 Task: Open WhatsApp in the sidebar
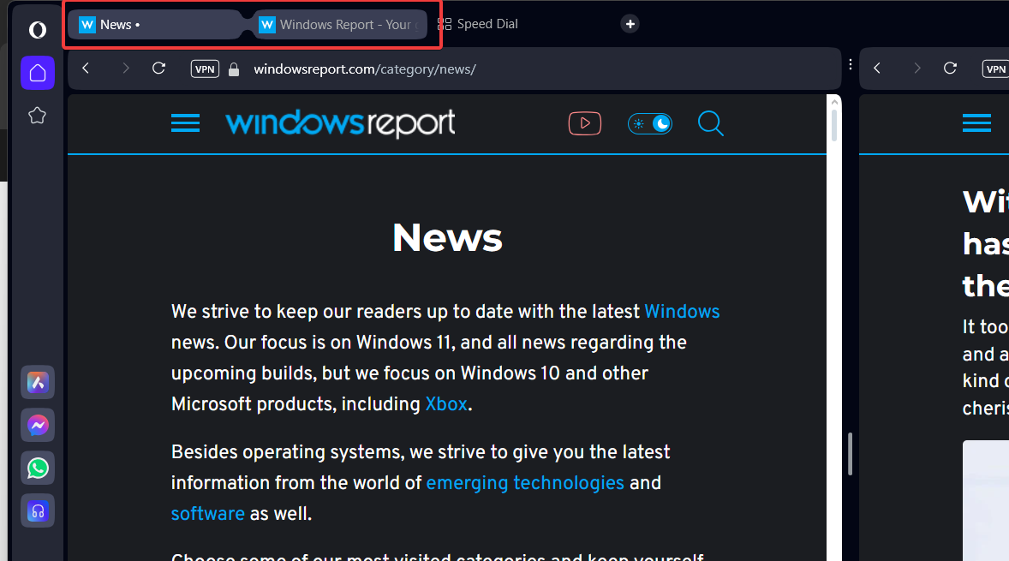[38, 468]
